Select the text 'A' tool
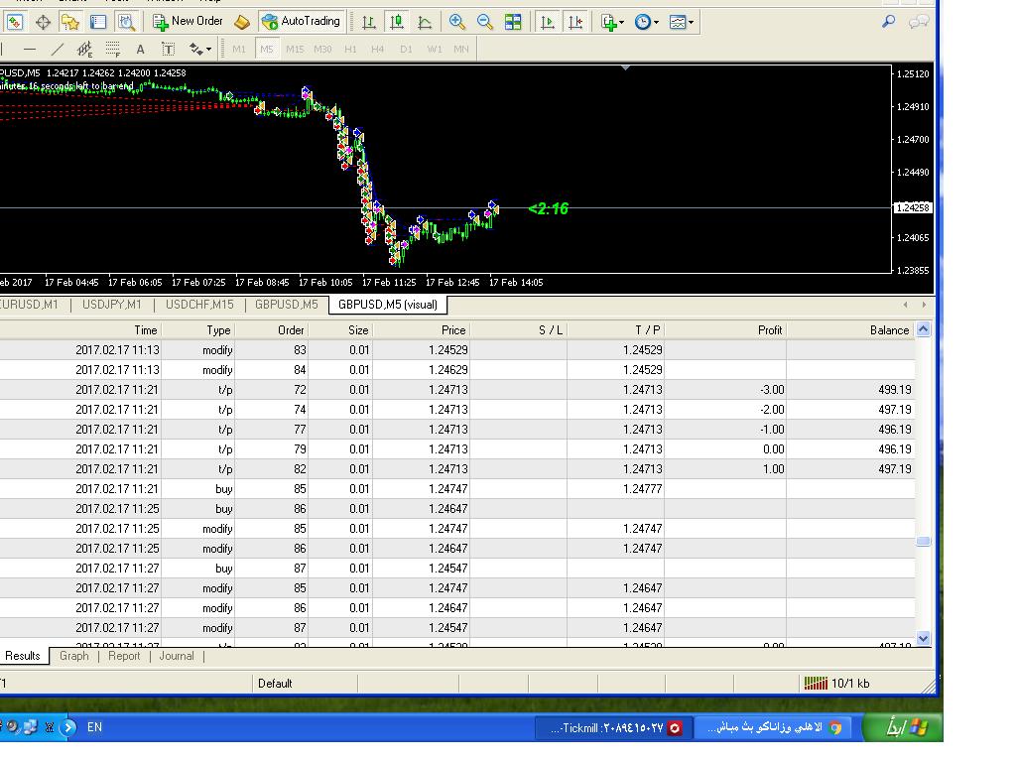The width and height of the screenshot is (1016, 762). click(140, 49)
